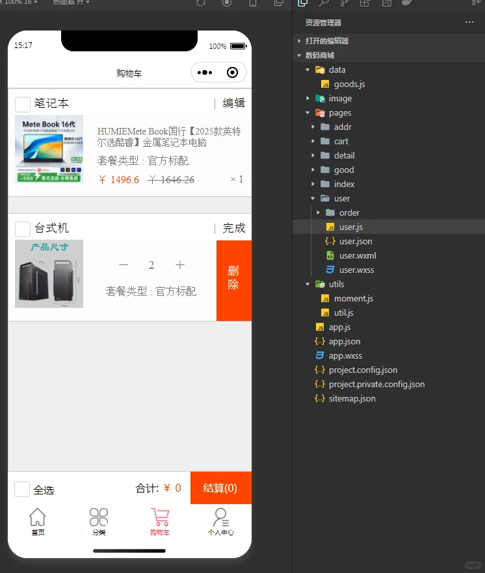Open the Explorer files icon

tap(302, 3)
